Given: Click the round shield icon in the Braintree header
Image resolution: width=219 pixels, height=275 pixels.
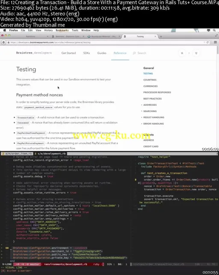Looking at the screenshot, I should pyautogui.click(x=196, y=53).
